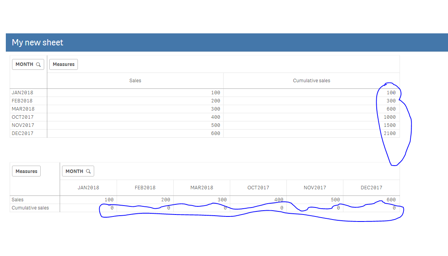Click Sales value 100 in JAN2018 row, top table
The width and height of the screenshot is (448, 256).
tap(215, 93)
